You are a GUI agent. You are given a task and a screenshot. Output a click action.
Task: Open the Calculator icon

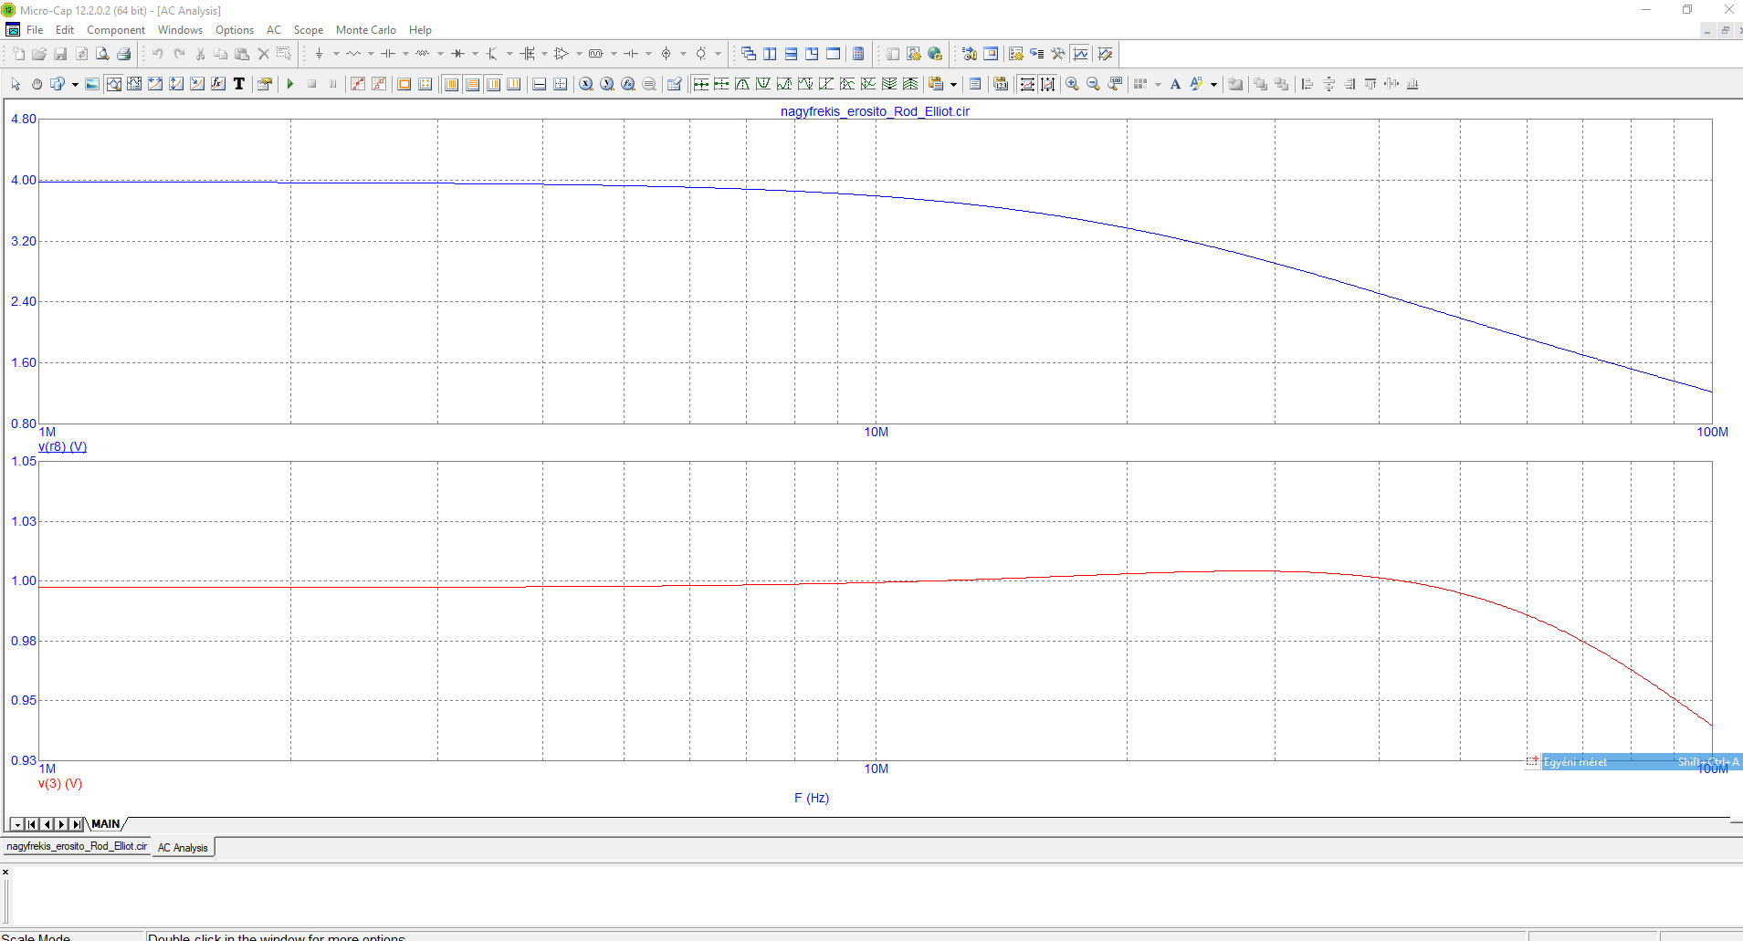point(858,54)
